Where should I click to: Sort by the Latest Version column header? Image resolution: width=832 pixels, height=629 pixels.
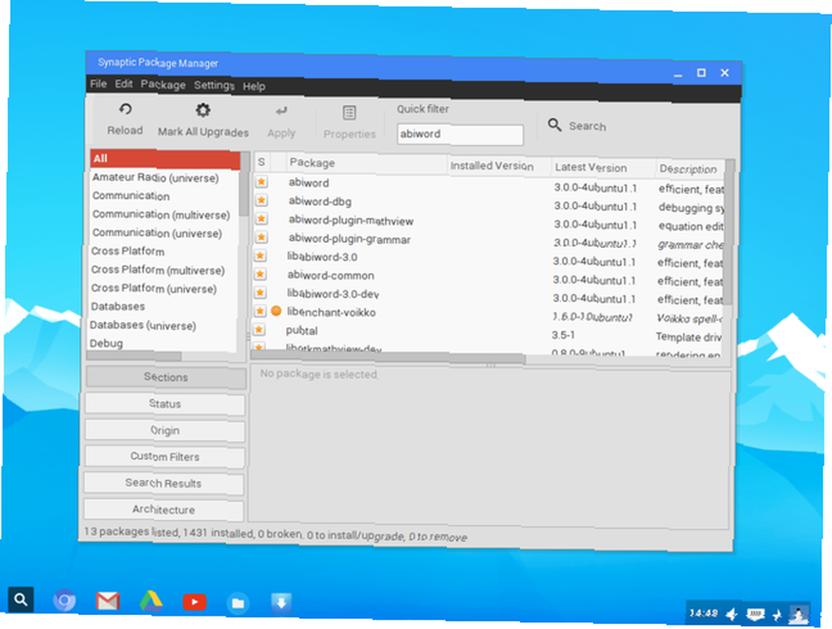pos(603,168)
